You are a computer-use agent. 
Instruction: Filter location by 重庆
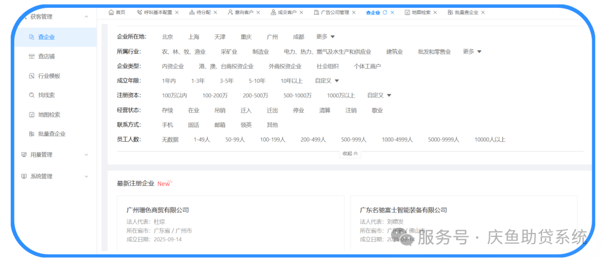(246, 37)
